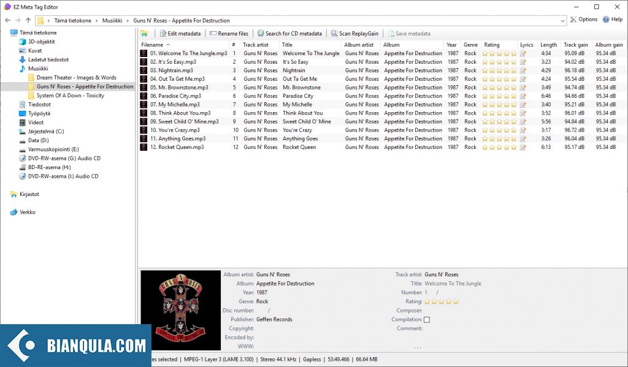The image size is (628, 367).
Task: Select file 09. Sweet Child O' Mine.mp3
Action: 184,122
